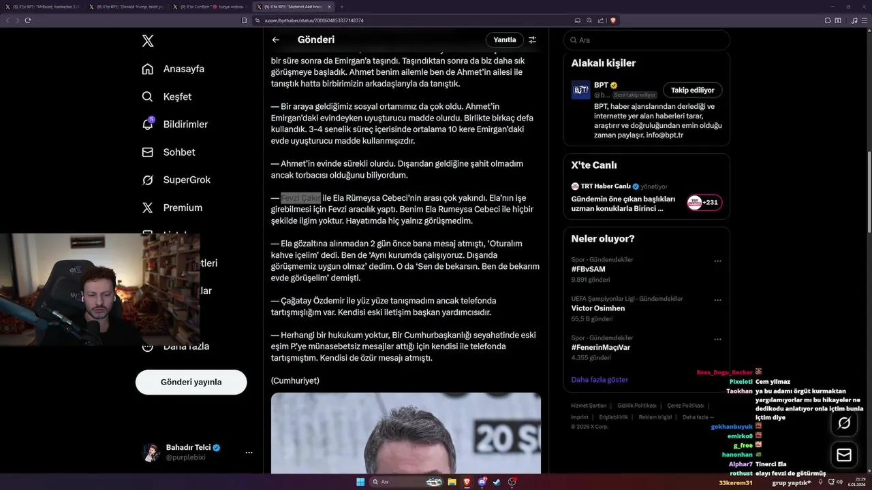Screen dimensions: 872x490
Task: Click the browser back button
Action: point(7,20)
